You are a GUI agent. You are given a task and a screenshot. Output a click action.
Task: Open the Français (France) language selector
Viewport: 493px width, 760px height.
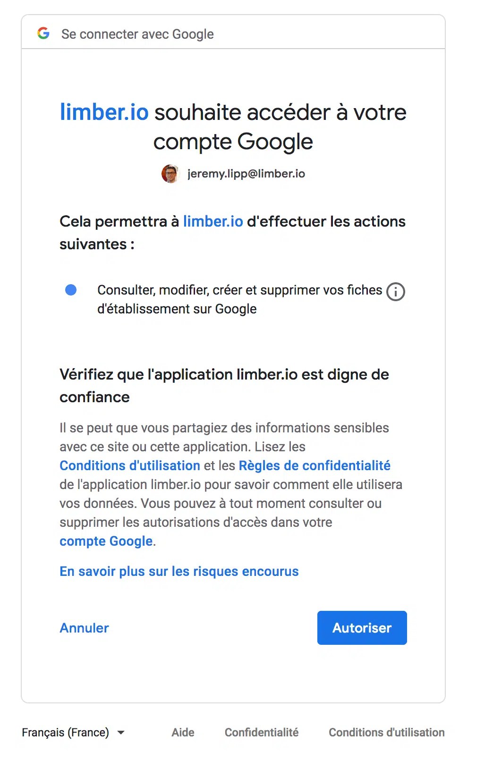(x=66, y=732)
